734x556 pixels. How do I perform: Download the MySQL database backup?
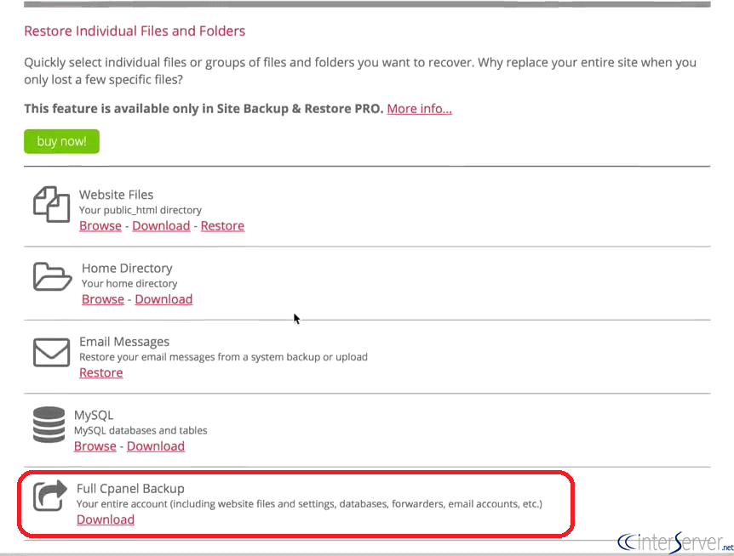(x=156, y=446)
